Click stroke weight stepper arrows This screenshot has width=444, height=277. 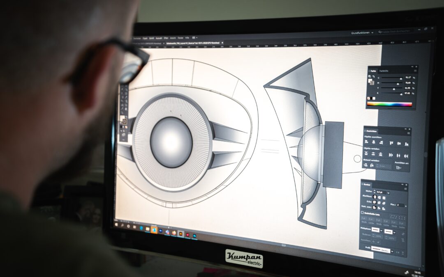point(375,191)
